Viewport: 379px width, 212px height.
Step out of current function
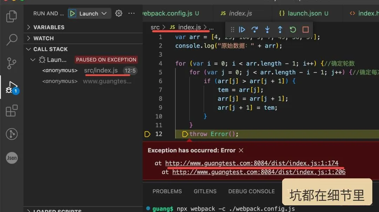coord(280,29)
